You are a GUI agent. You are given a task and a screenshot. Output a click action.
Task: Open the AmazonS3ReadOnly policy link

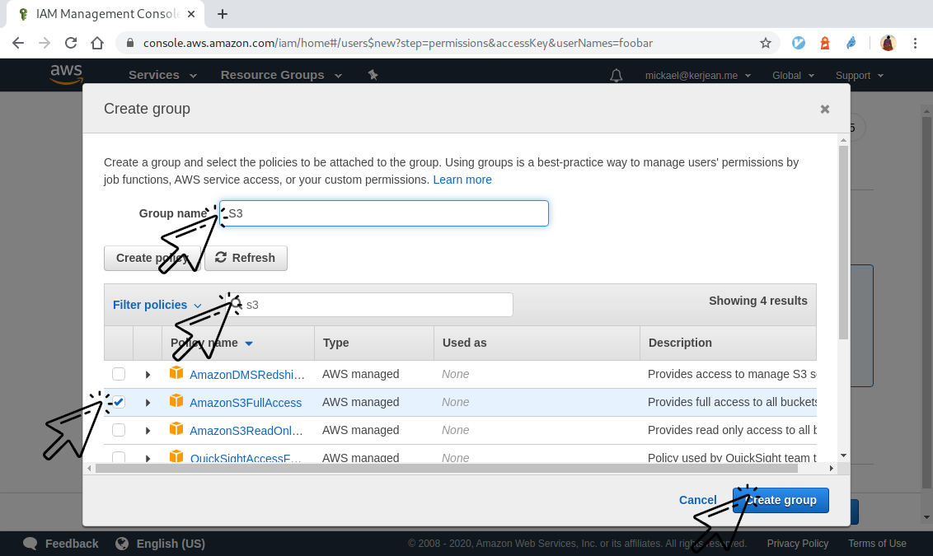point(246,431)
